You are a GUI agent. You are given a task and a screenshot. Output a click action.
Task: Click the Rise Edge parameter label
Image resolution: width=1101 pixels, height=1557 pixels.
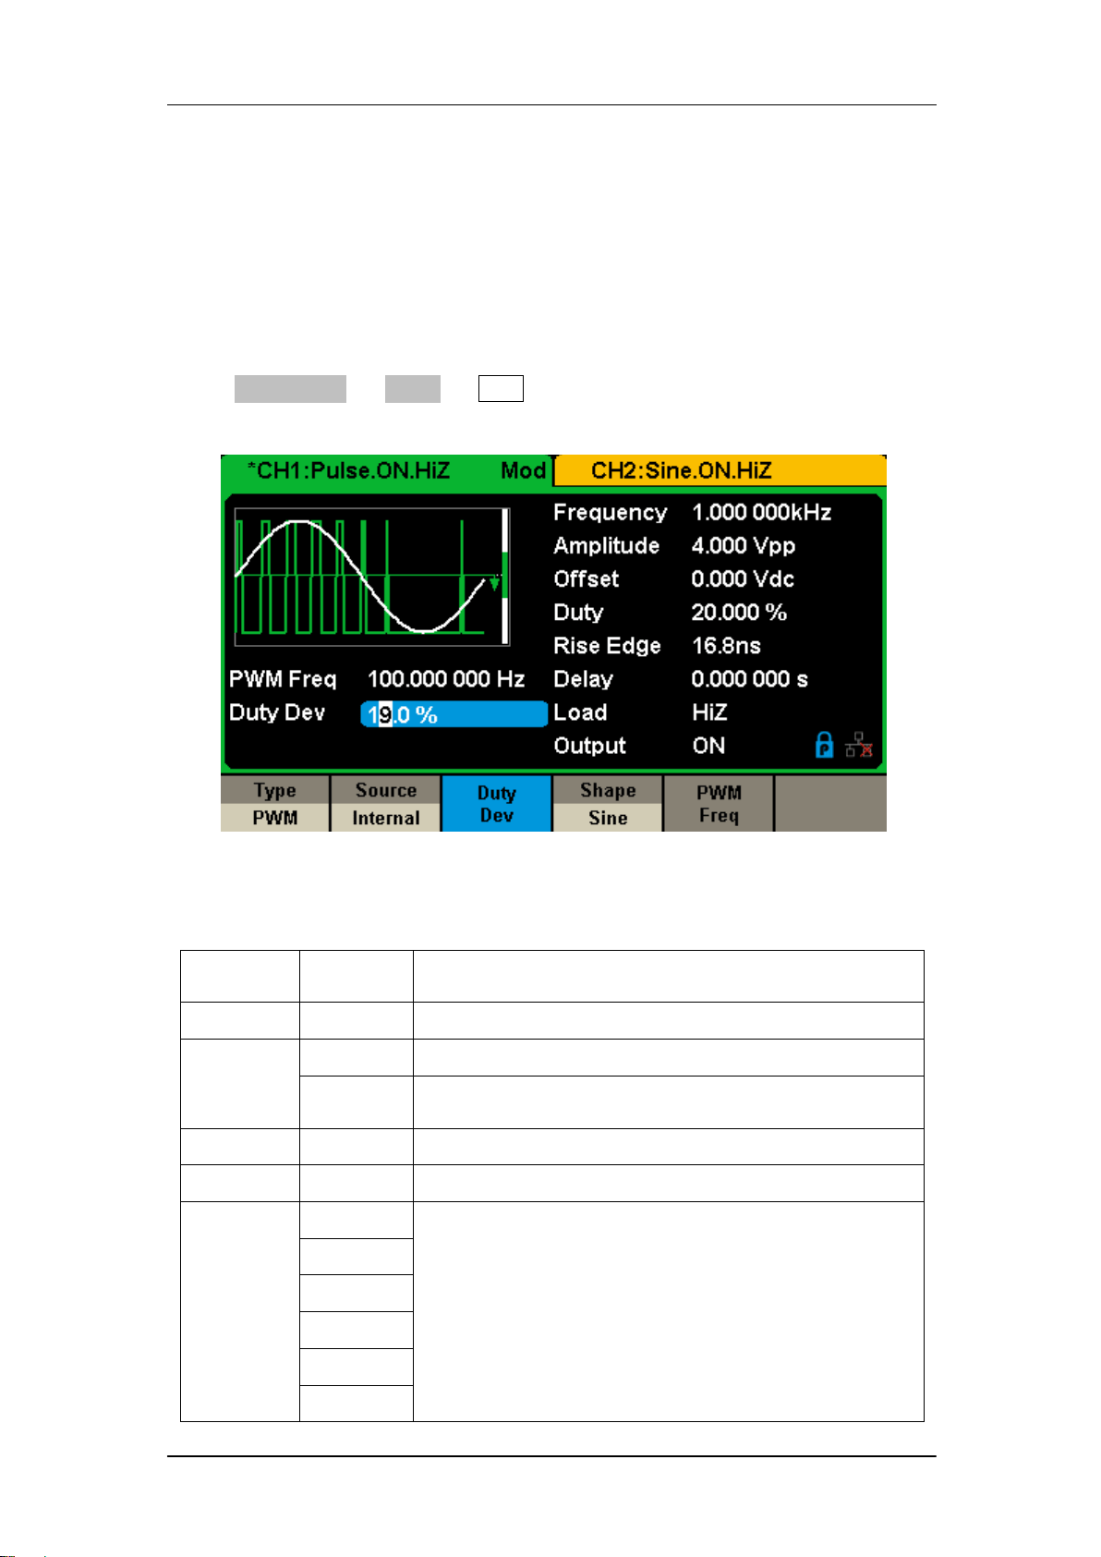coord(607,646)
